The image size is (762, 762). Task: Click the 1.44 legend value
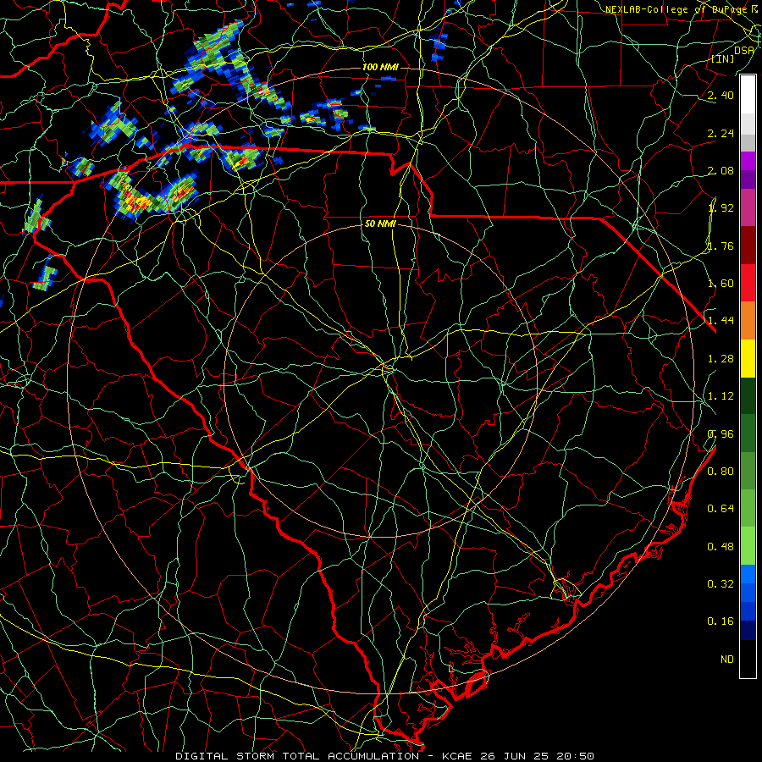pos(721,321)
